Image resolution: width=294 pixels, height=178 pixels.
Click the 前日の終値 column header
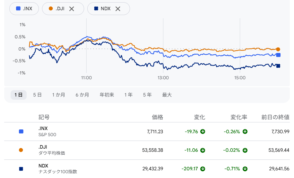coord(275,117)
